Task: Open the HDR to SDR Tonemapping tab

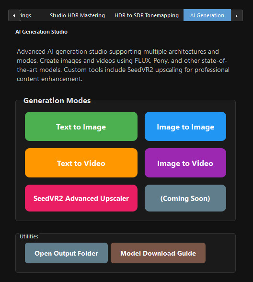Action: click(x=147, y=15)
